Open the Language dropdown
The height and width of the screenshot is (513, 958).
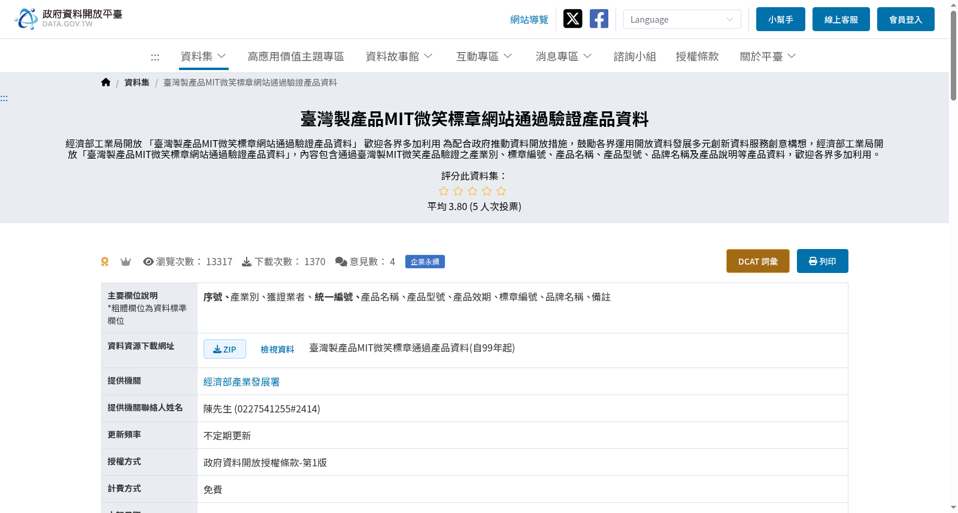point(682,19)
